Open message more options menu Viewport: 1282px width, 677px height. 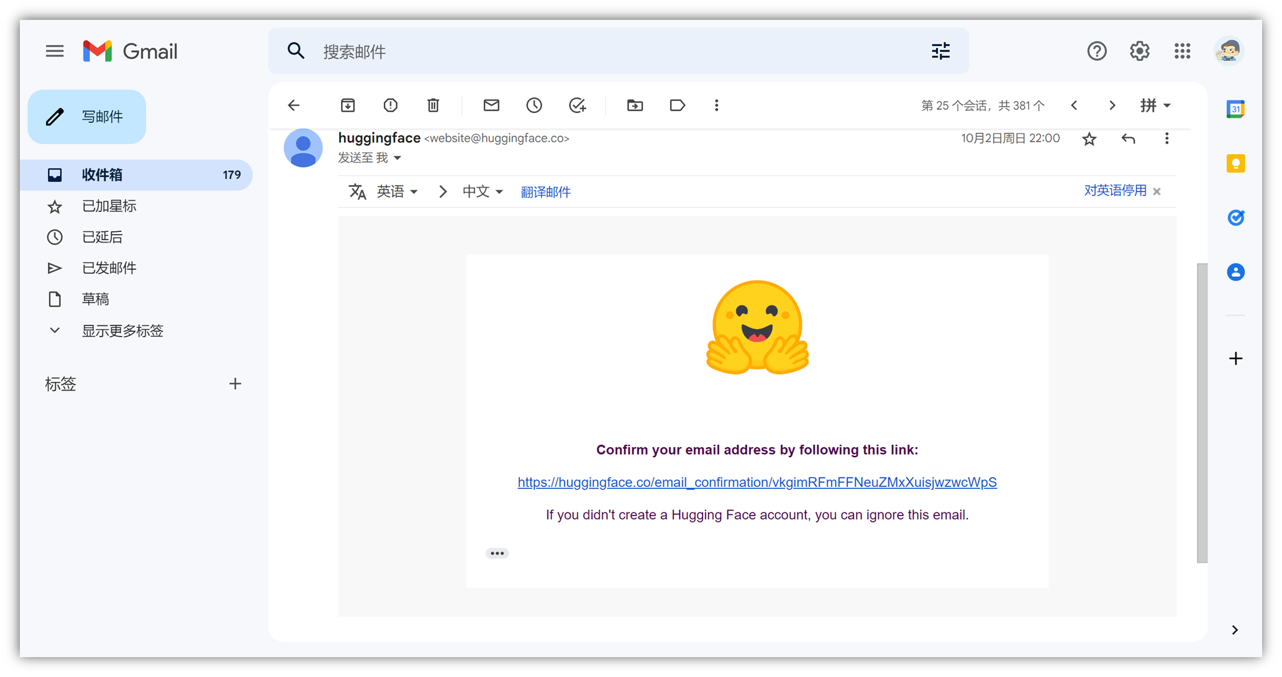1167,139
